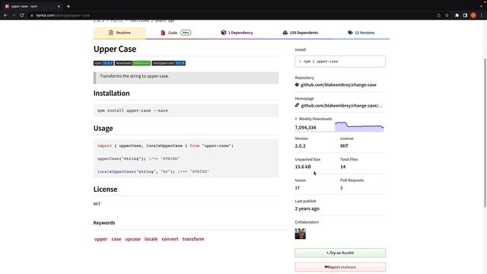Close the upper-case npm browser tab
Viewport: 487px width, 274px height.
pos(59,6)
